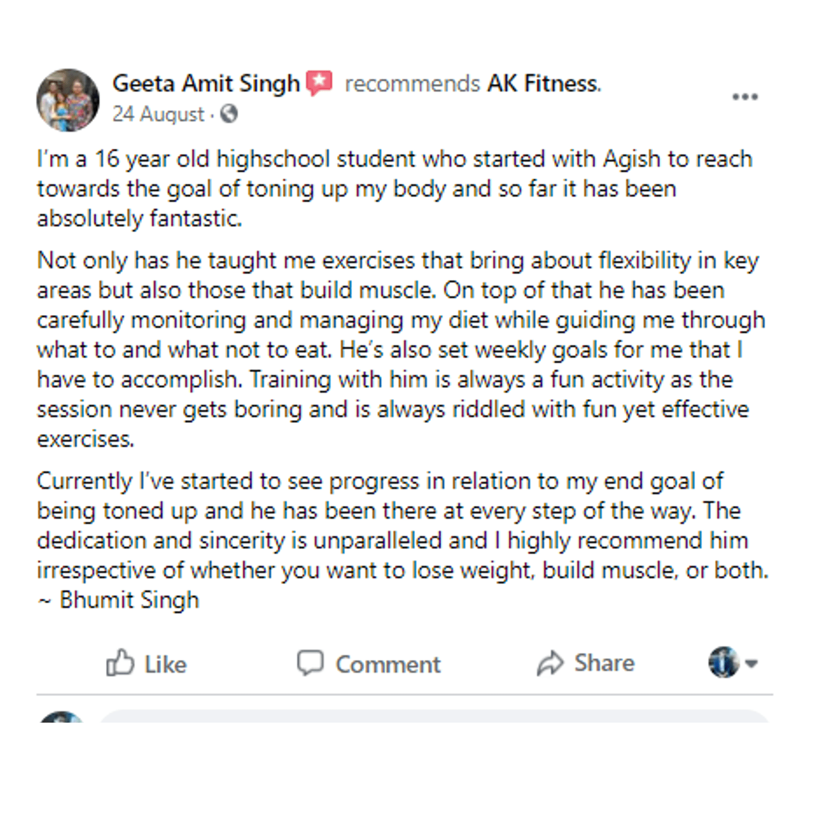The image size is (817, 834).
Task: Expand the dropdown arrow beside the small avatar
Action: click(751, 663)
